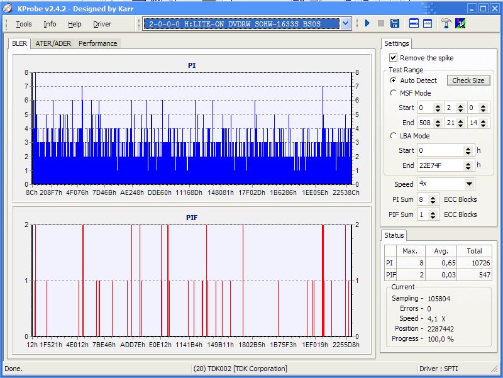Switch to the Performance tab
503x378 pixels.
point(98,43)
